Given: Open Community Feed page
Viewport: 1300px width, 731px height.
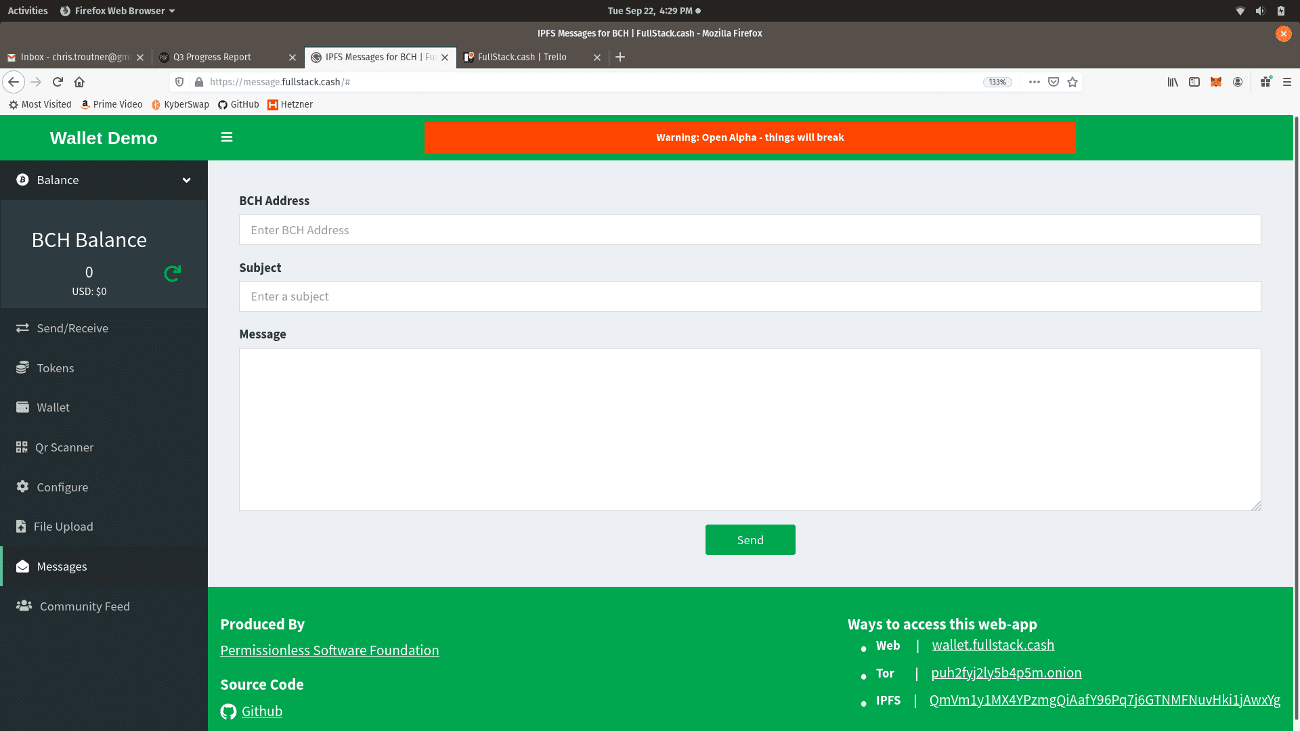Looking at the screenshot, I should coord(85,606).
